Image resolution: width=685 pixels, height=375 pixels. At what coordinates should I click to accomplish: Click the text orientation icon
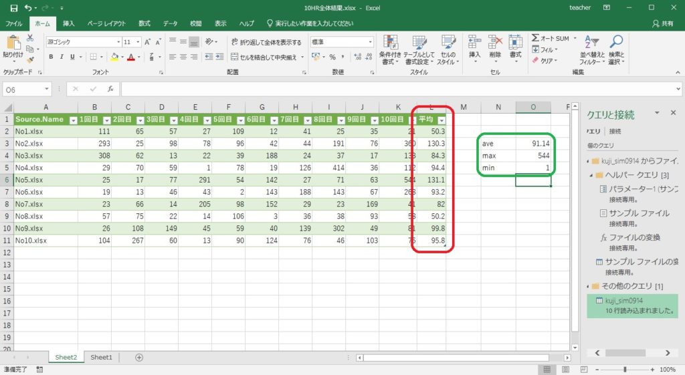[x=209, y=41]
